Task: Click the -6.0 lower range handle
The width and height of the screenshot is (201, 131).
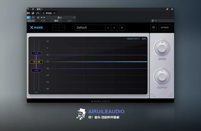Action: coord(36,70)
